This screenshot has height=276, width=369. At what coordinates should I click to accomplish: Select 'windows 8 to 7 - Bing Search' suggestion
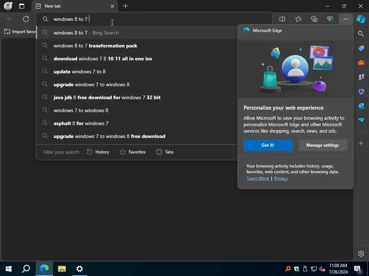click(137, 33)
